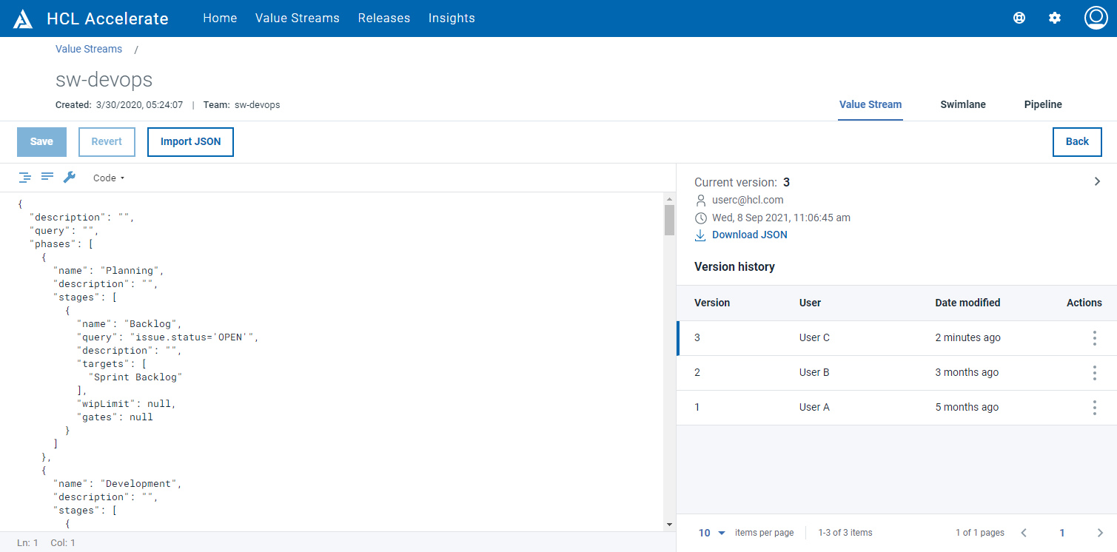
Task: Switch to the Pipeline tab
Action: (x=1043, y=105)
